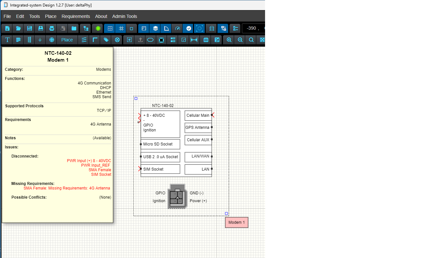Click the coordinate readout field
Viewport: 431px width, 258px height.
point(253,28)
